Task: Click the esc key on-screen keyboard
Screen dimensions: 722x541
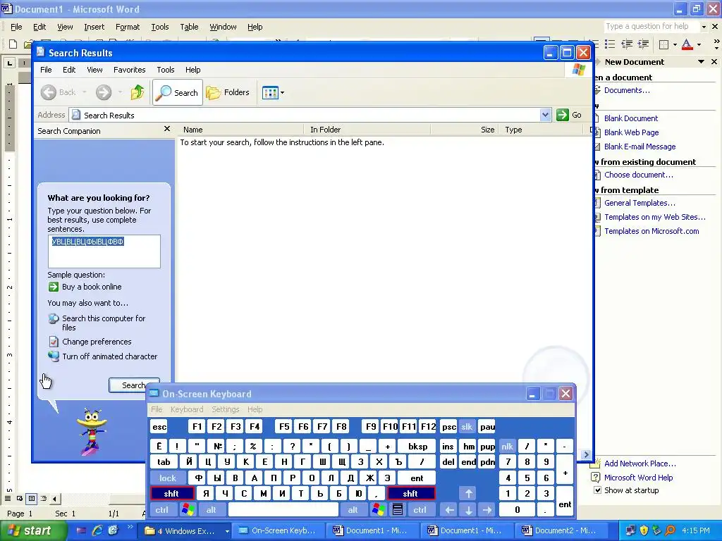Action: point(159,427)
